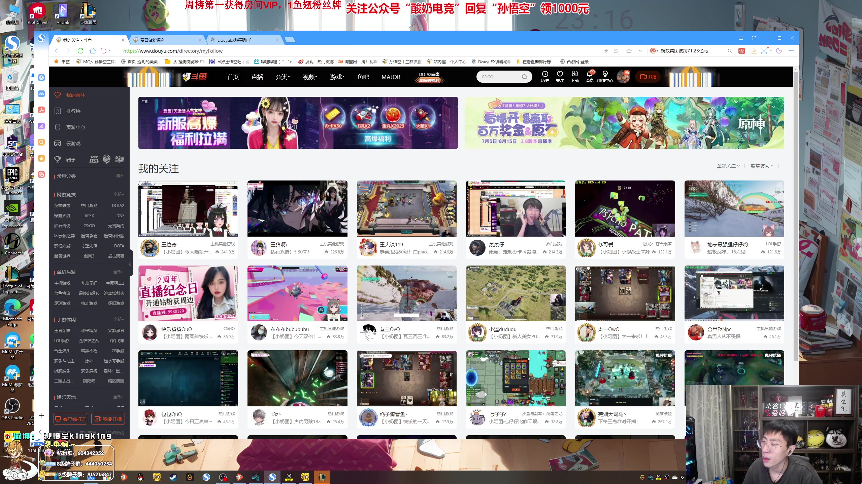Open the CS:GO category link in sidebar
The image size is (862, 484).
coord(89,226)
